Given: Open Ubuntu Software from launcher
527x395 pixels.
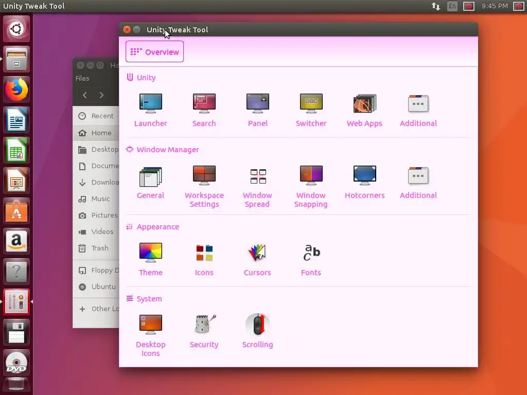Looking at the screenshot, I should click(x=16, y=211).
